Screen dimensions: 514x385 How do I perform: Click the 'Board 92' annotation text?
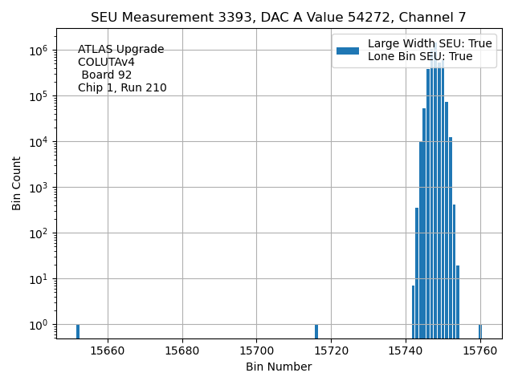(107, 75)
